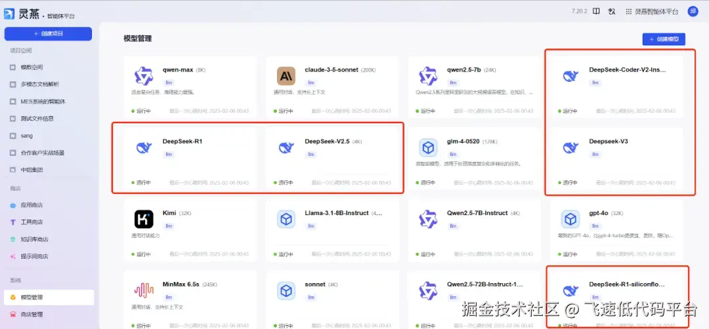The width and height of the screenshot is (709, 329).
Task: Open the qwen-max model name
Action: (178, 70)
